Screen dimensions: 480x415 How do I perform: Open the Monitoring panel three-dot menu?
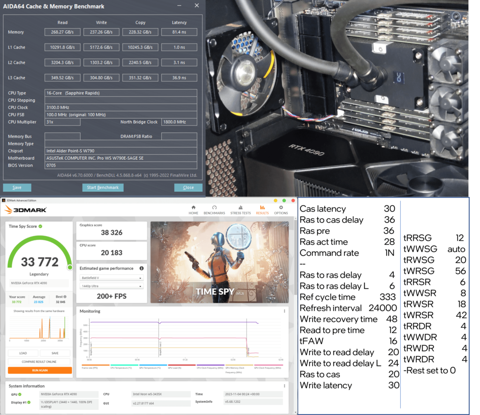285,311
